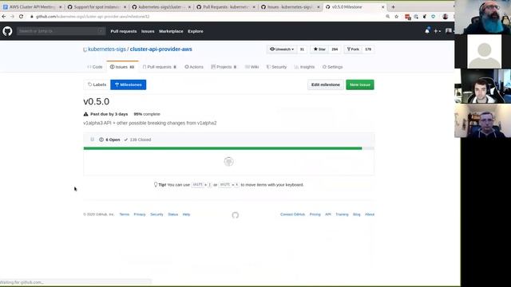Close the v0.5.0 Milestone browser tab
Image resolution: width=511 pixels, height=287 pixels.
pyautogui.click(x=383, y=7)
